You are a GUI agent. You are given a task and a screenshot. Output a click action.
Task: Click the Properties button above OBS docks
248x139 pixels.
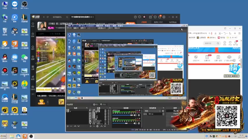(95, 104)
